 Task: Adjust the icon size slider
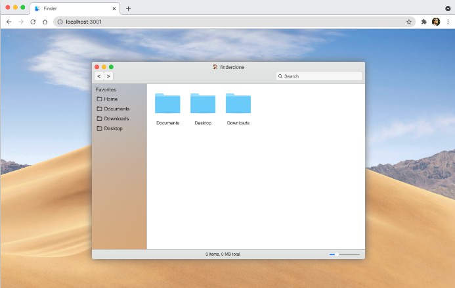coord(337,254)
